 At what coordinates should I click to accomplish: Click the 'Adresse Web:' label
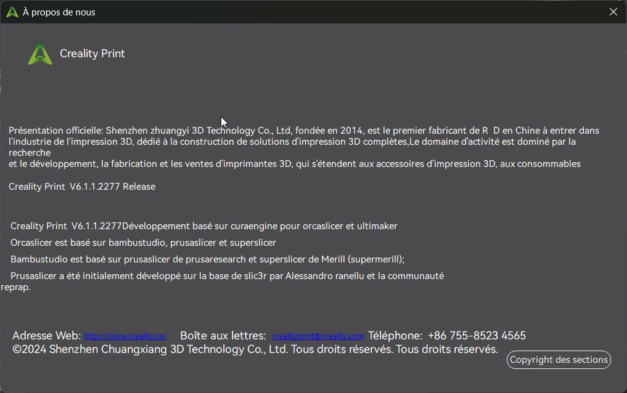(x=46, y=336)
